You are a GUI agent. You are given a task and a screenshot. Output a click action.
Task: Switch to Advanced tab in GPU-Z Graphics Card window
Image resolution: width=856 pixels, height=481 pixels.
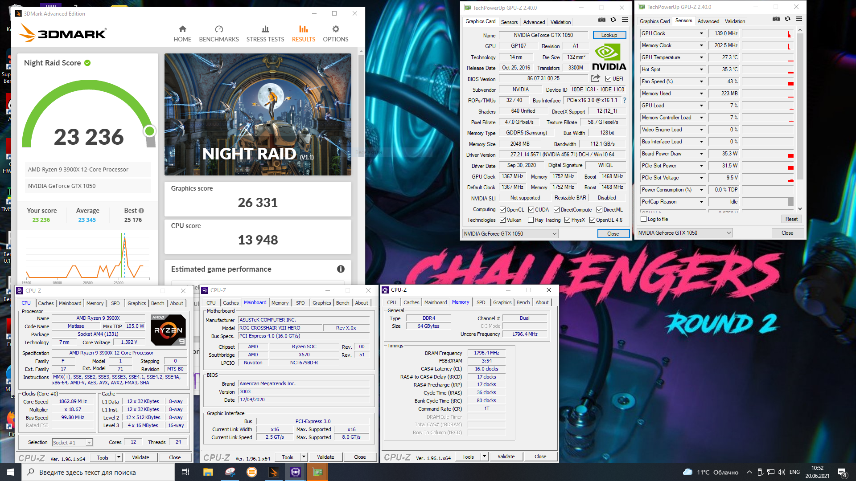click(x=534, y=22)
